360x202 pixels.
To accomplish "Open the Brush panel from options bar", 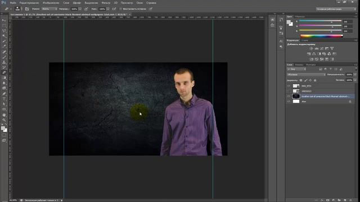I will tap(27, 9).
